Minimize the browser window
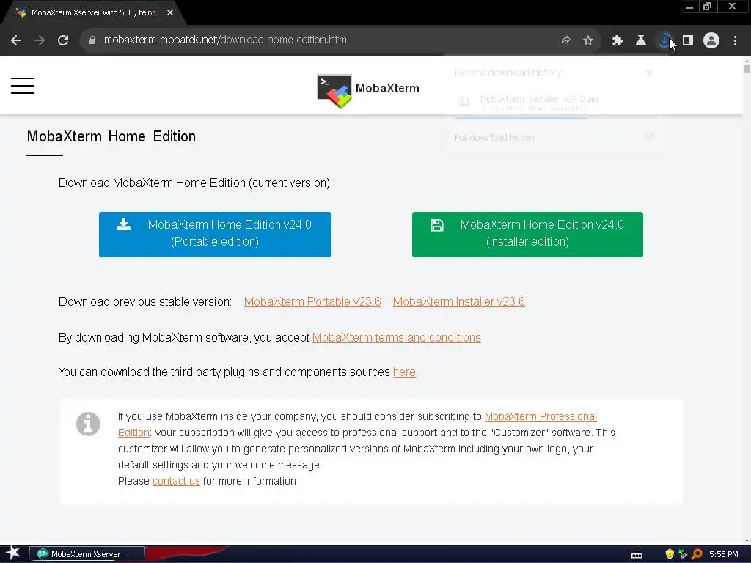Viewport: 751px width, 563px height. tap(689, 7)
